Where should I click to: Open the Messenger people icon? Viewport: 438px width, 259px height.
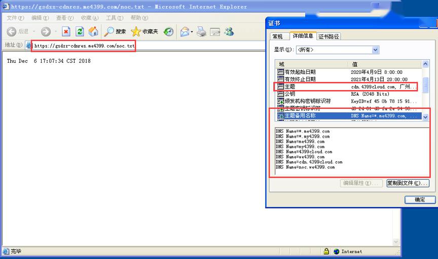(229, 31)
